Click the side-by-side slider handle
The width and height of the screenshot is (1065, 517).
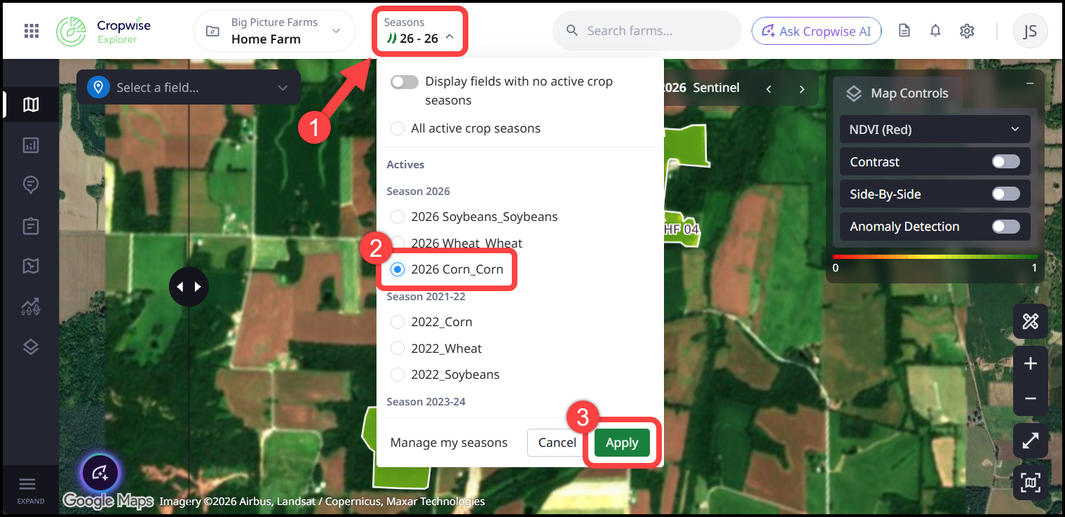(x=189, y=287)
